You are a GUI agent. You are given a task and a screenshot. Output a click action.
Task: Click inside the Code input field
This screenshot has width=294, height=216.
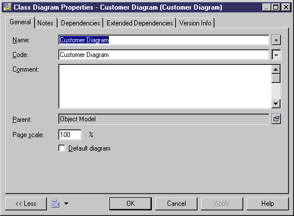click(x=164, y=55)
